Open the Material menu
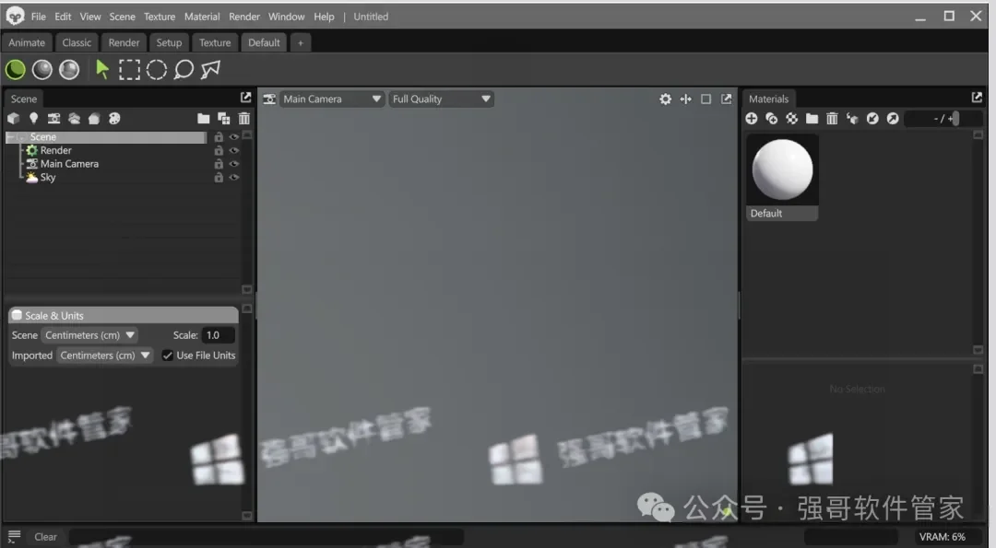 [x=202, y=17]
